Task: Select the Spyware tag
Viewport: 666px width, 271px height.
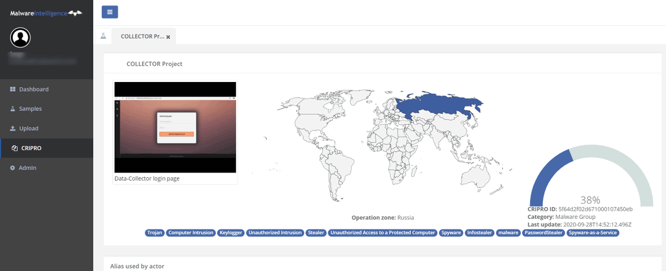Action: [451, 233]
